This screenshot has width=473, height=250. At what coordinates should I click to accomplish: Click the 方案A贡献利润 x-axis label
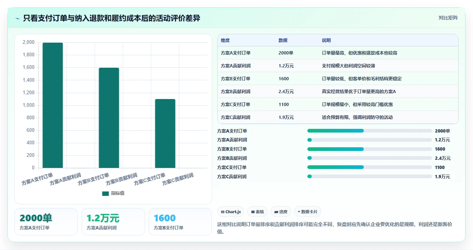coord(66,179)
